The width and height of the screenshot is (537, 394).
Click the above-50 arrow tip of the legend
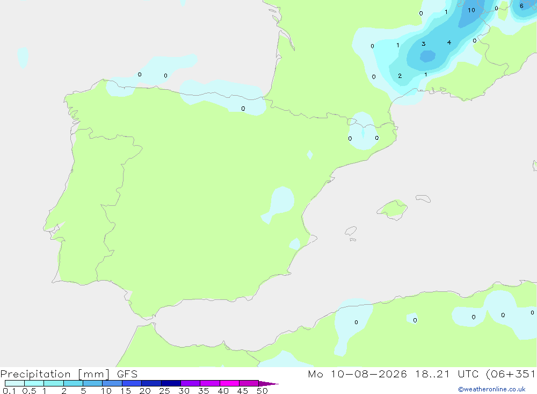[x=268, y=384]
